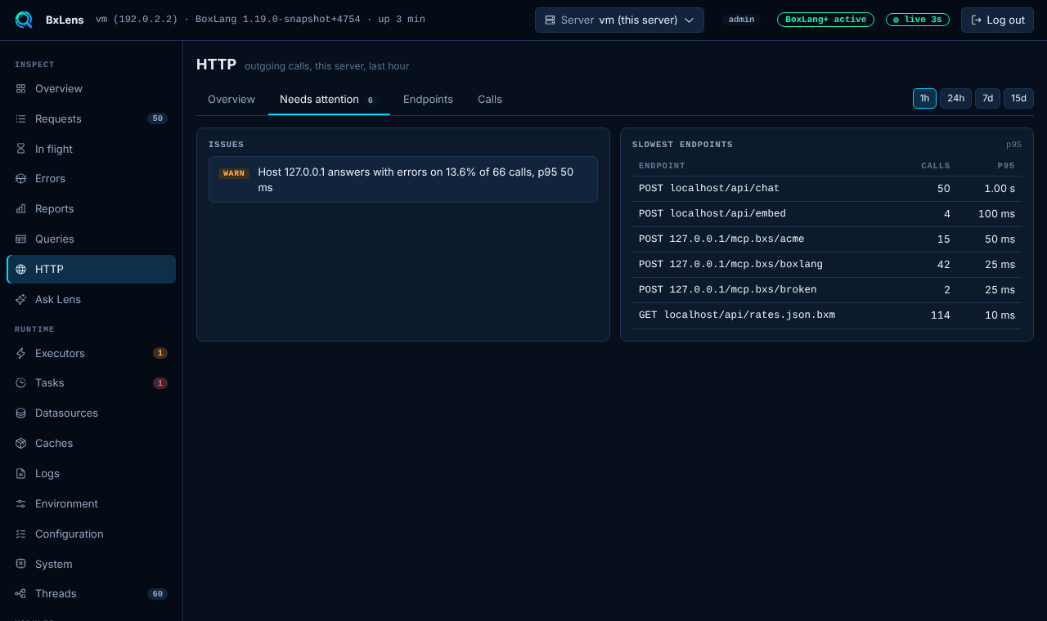1047x621 pixels.
Task: Click the Threads 60 count badge
Action: [157, 593]
